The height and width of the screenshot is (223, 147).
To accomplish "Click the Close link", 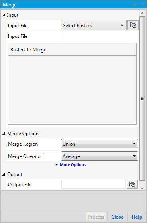I will [117, 217].
